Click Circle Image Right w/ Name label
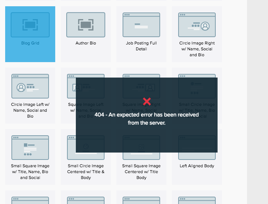The image size is (268, 204). tap(197, 49)
